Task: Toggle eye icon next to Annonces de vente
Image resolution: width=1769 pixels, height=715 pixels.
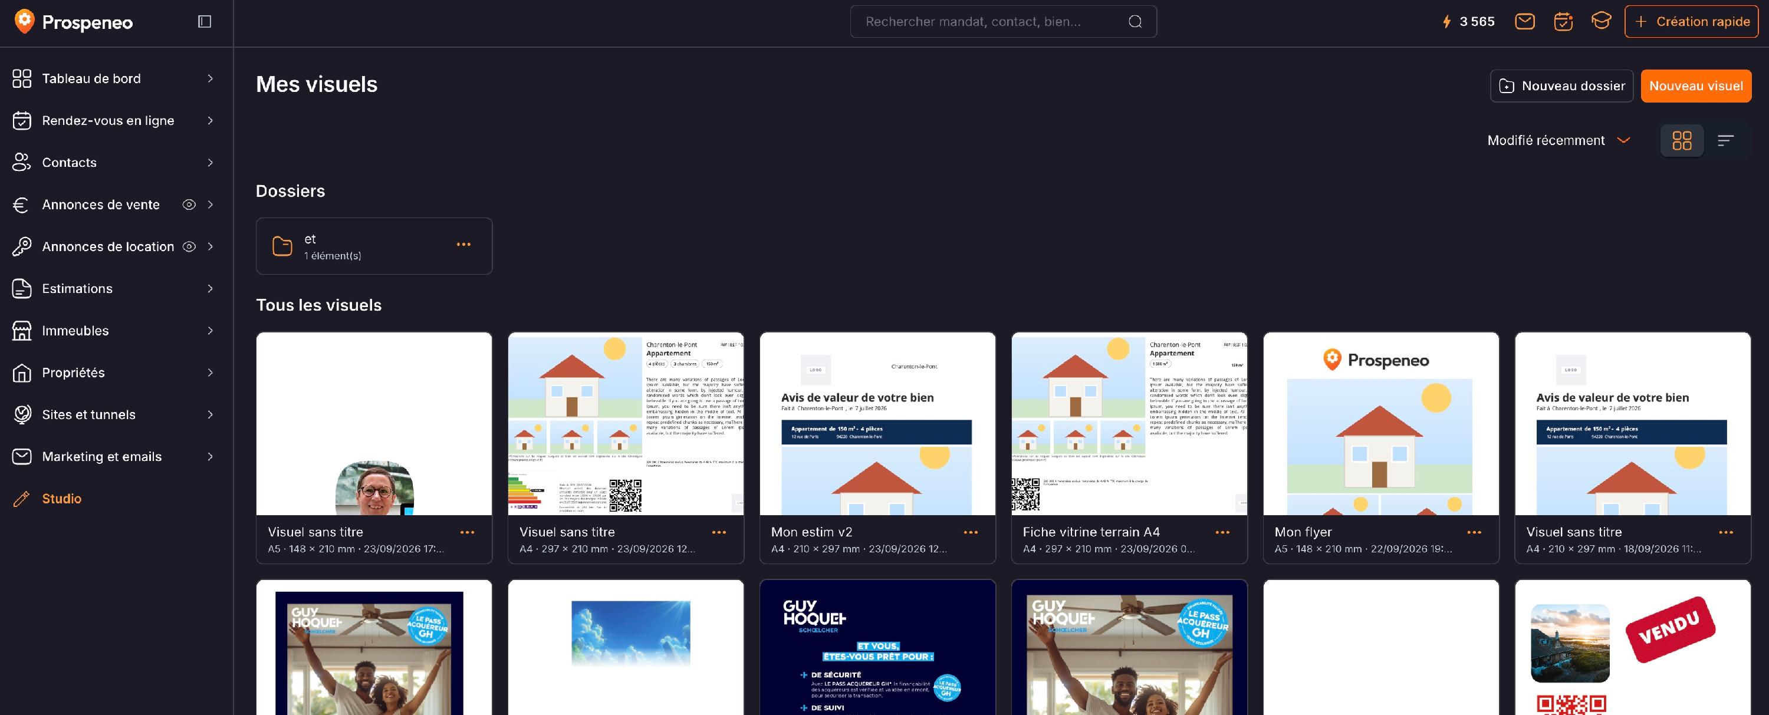Action: click(x=189, y=205)
